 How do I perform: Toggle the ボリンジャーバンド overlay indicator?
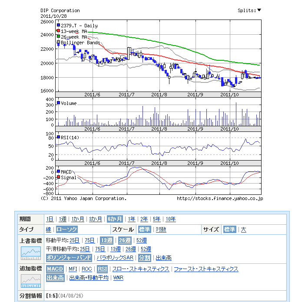[69, 258]
